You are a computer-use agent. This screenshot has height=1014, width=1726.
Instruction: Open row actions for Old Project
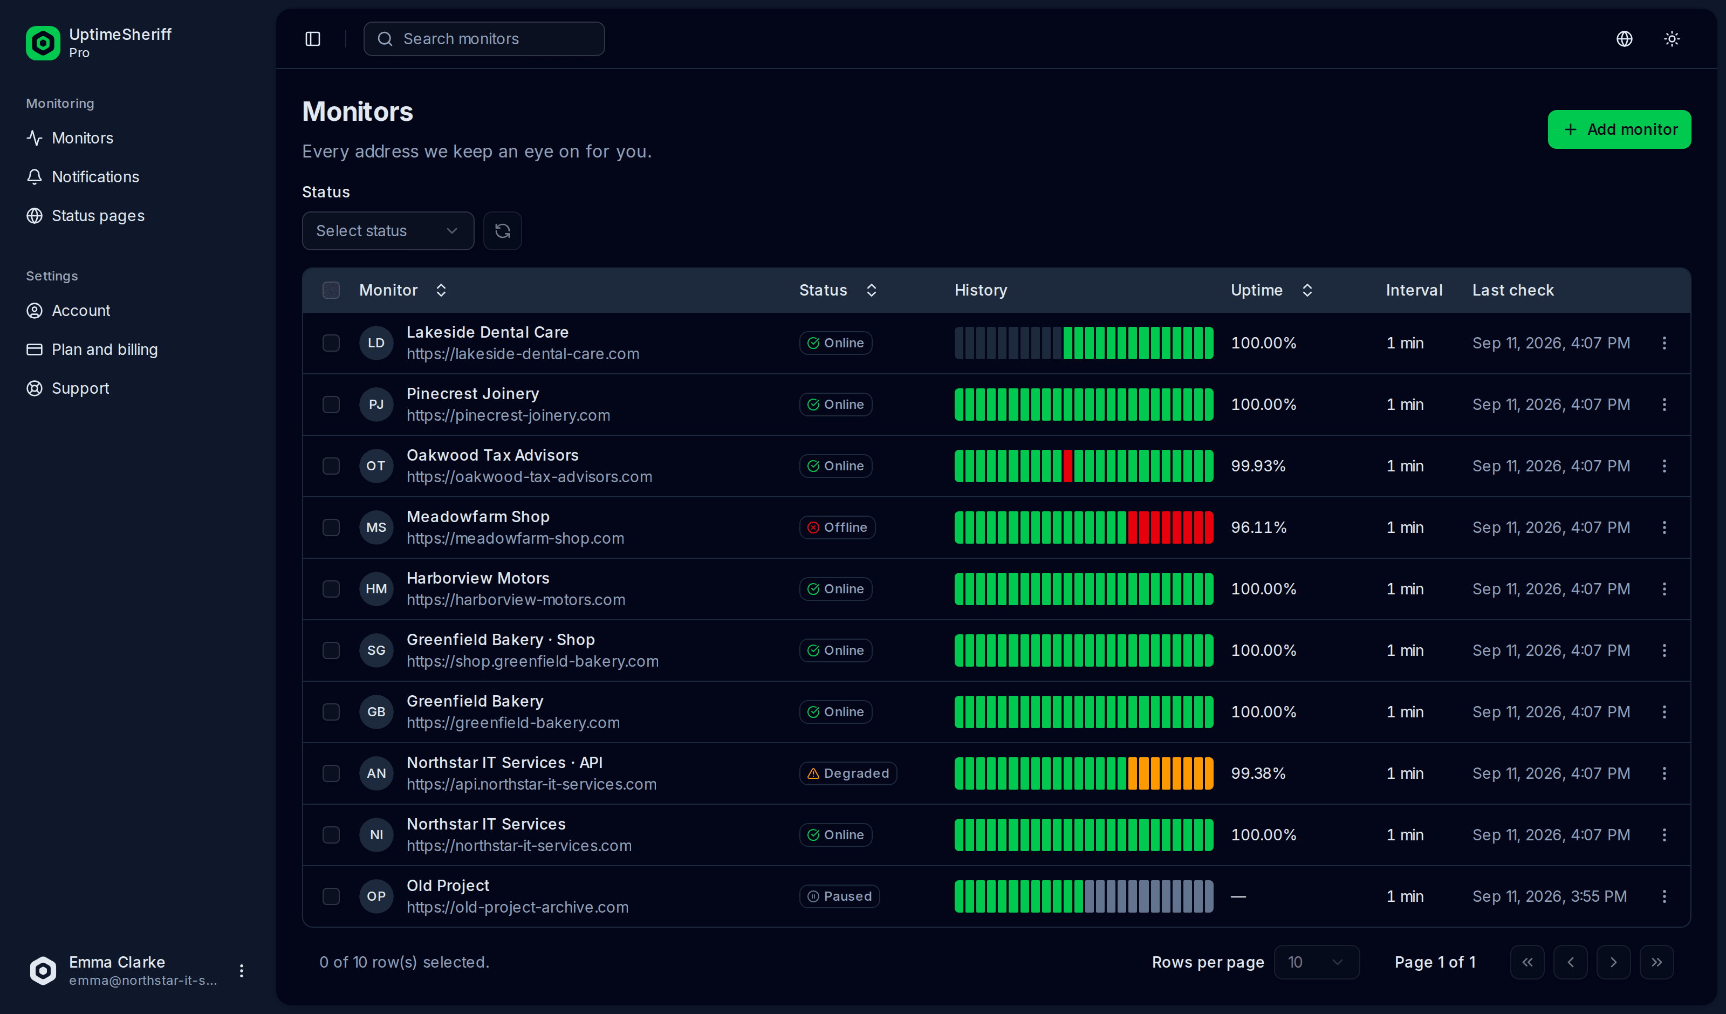click(x=1665, y=896)
